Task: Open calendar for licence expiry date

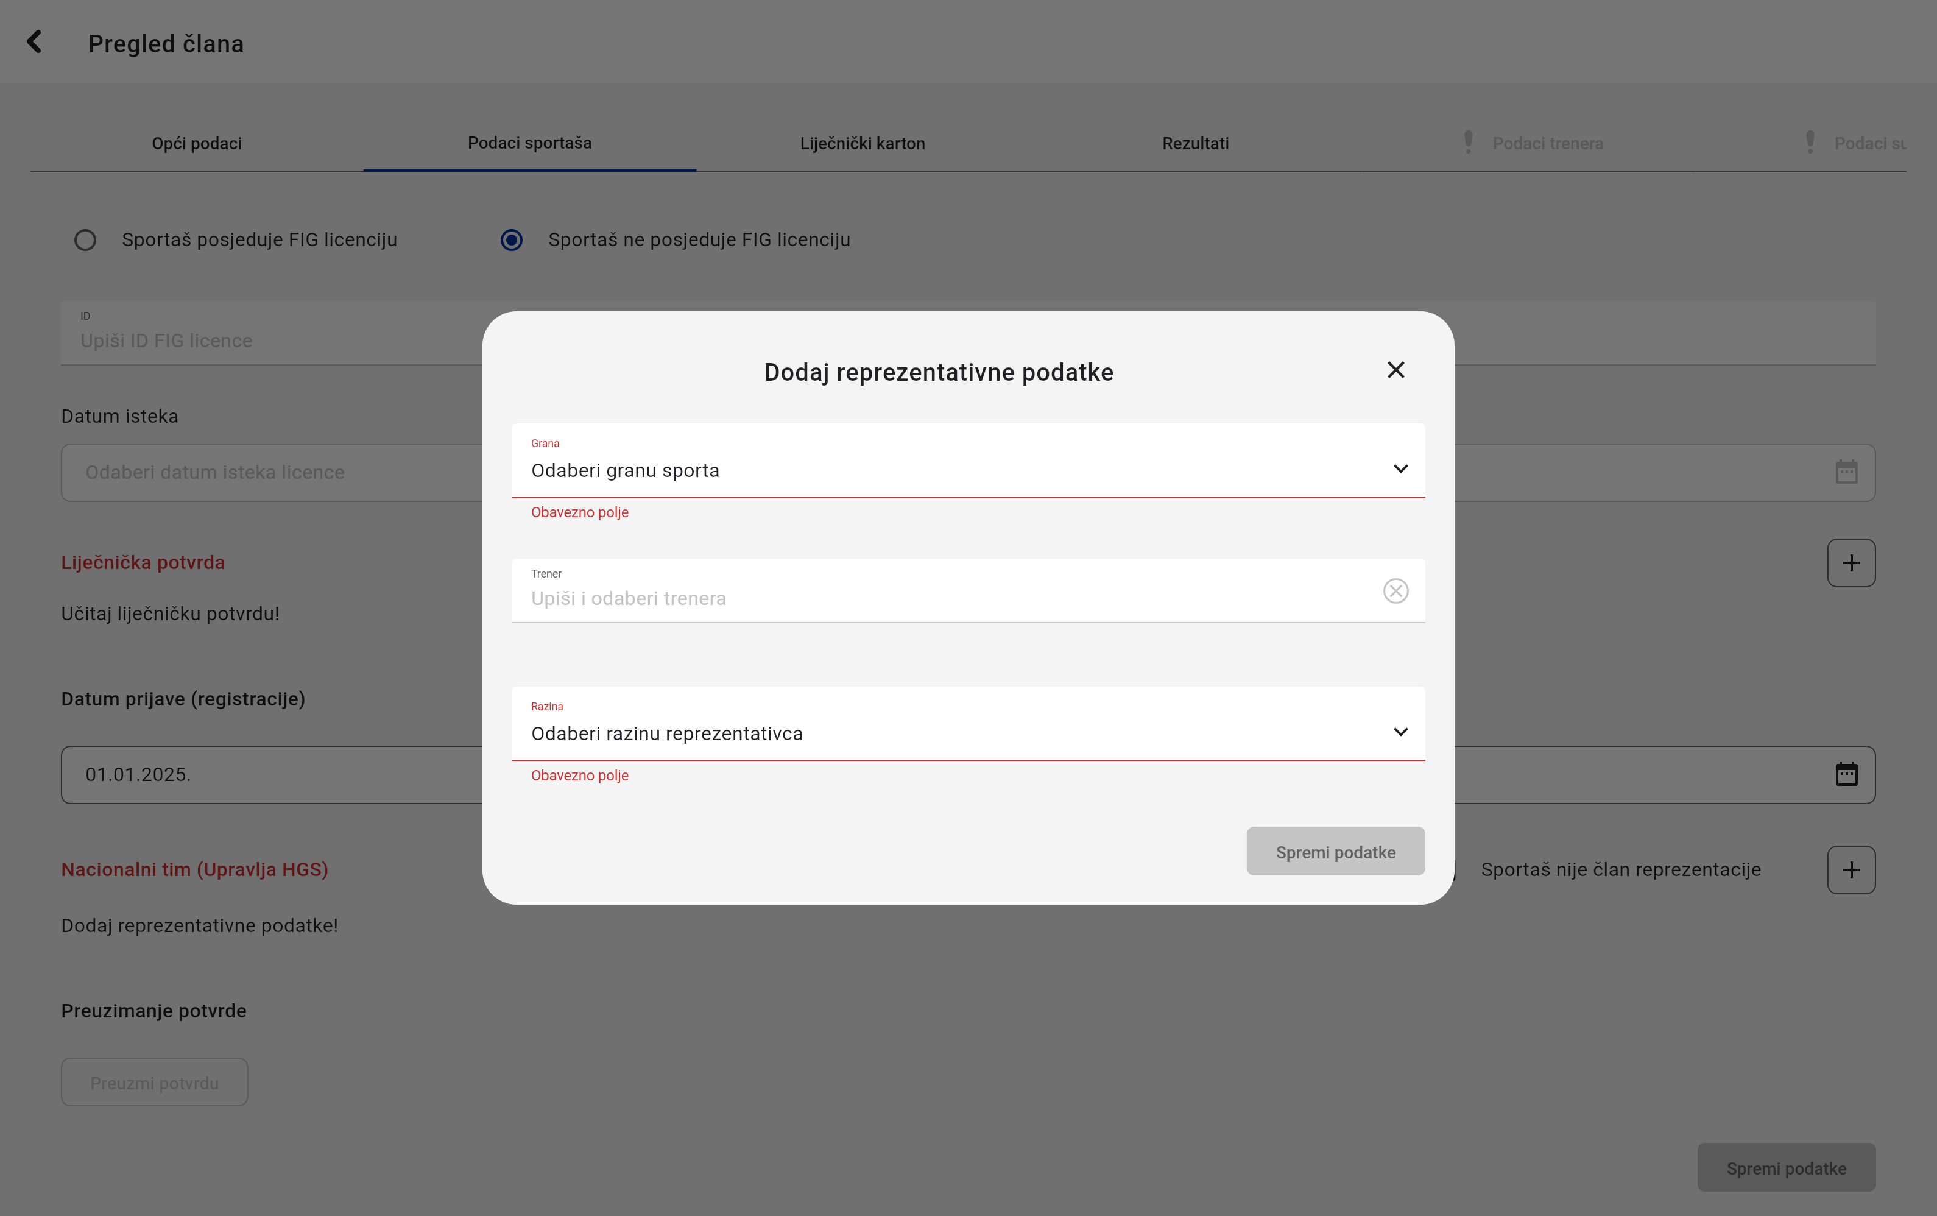Action: [1846, 472]
